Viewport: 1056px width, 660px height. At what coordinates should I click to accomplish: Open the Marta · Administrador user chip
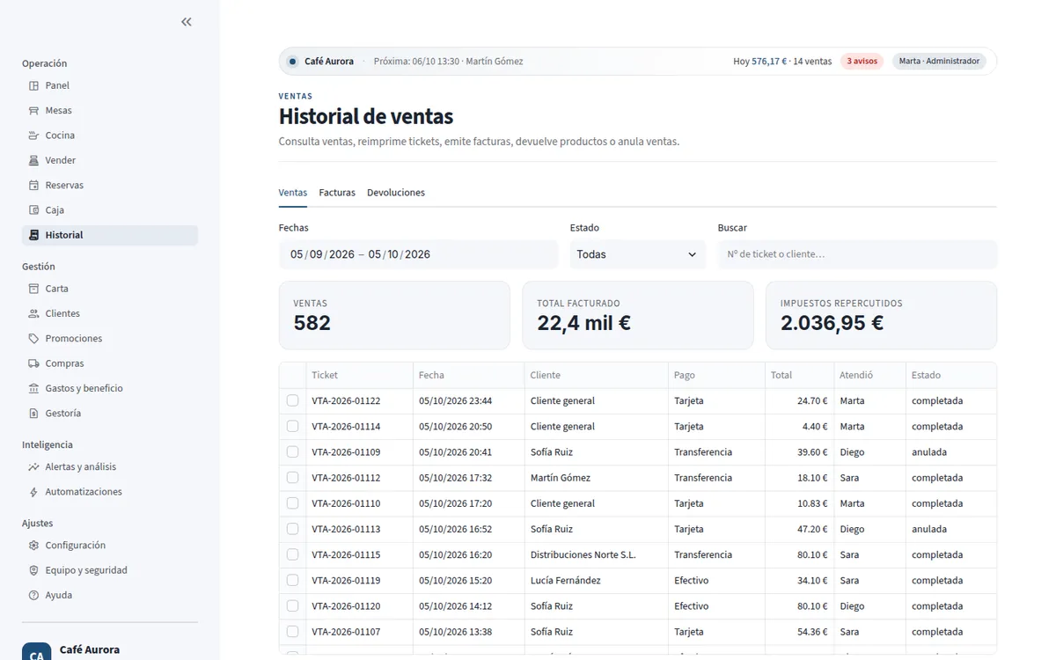point(939,62)
